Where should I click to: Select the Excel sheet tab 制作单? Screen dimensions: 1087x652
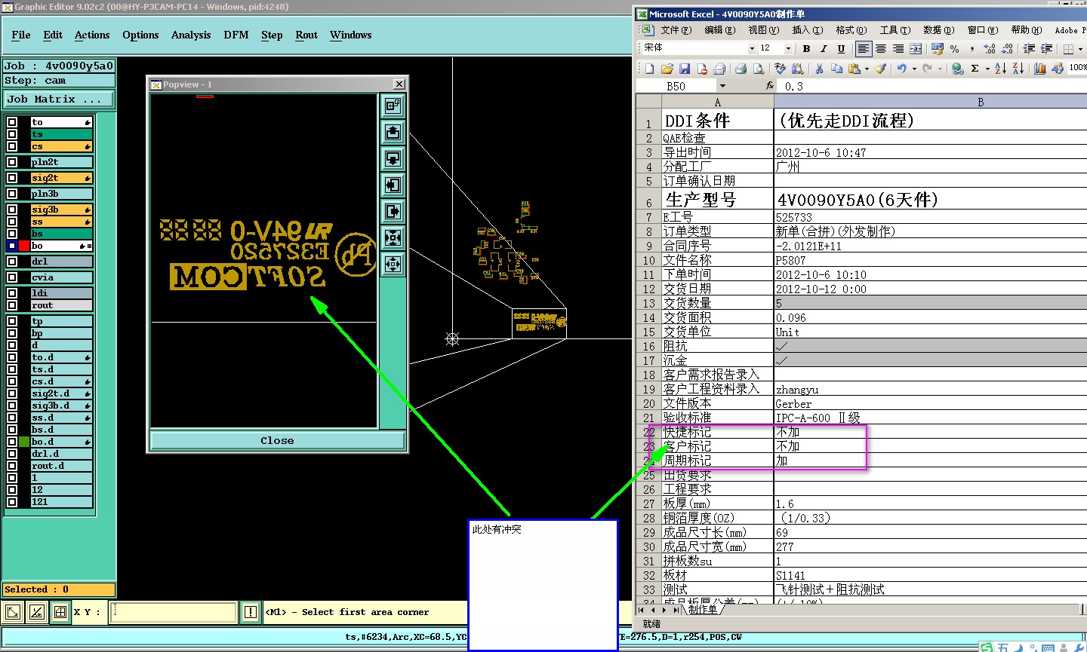[703, 609]
